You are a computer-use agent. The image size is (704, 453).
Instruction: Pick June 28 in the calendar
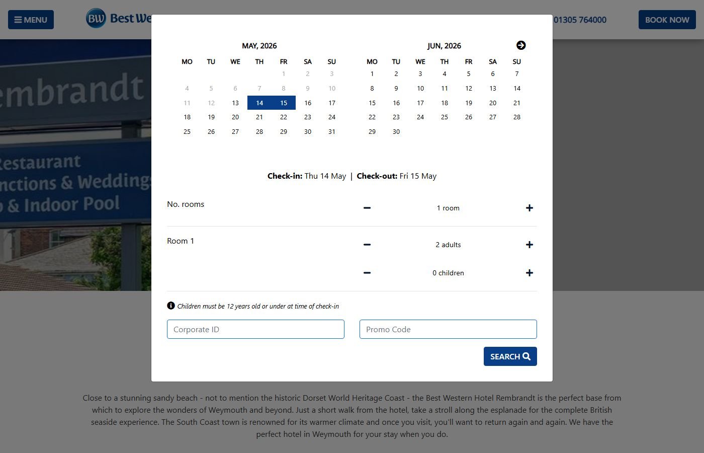517,117
